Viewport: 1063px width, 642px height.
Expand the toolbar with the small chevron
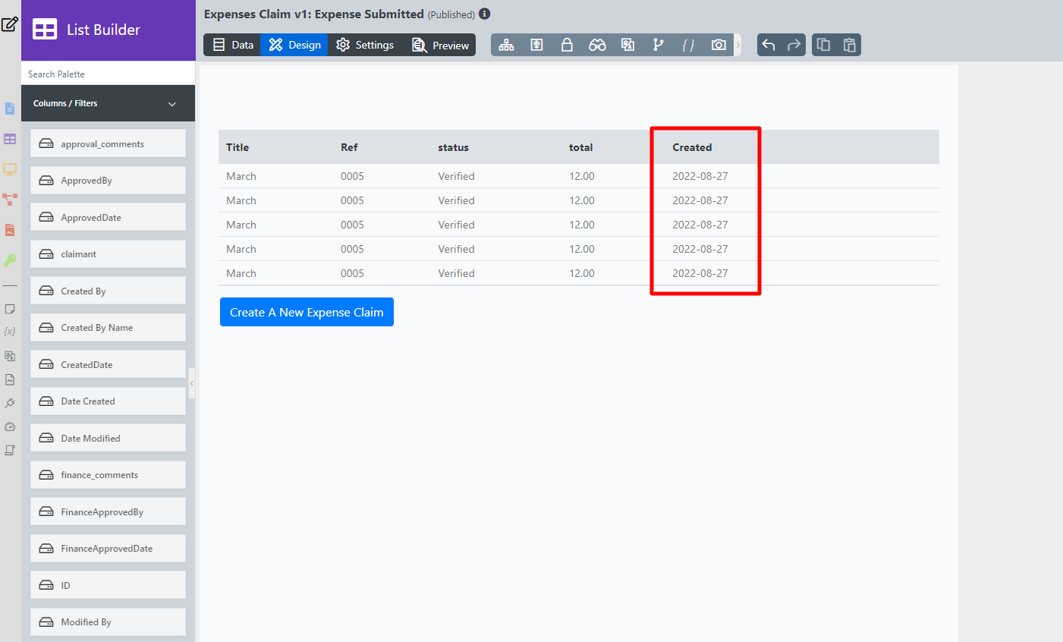737,45
